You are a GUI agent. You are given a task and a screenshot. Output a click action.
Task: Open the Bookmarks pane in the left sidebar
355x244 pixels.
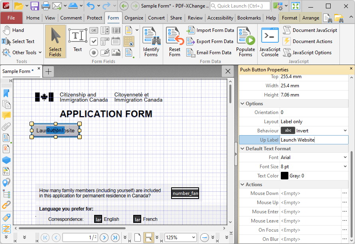[x=6, y=93]
